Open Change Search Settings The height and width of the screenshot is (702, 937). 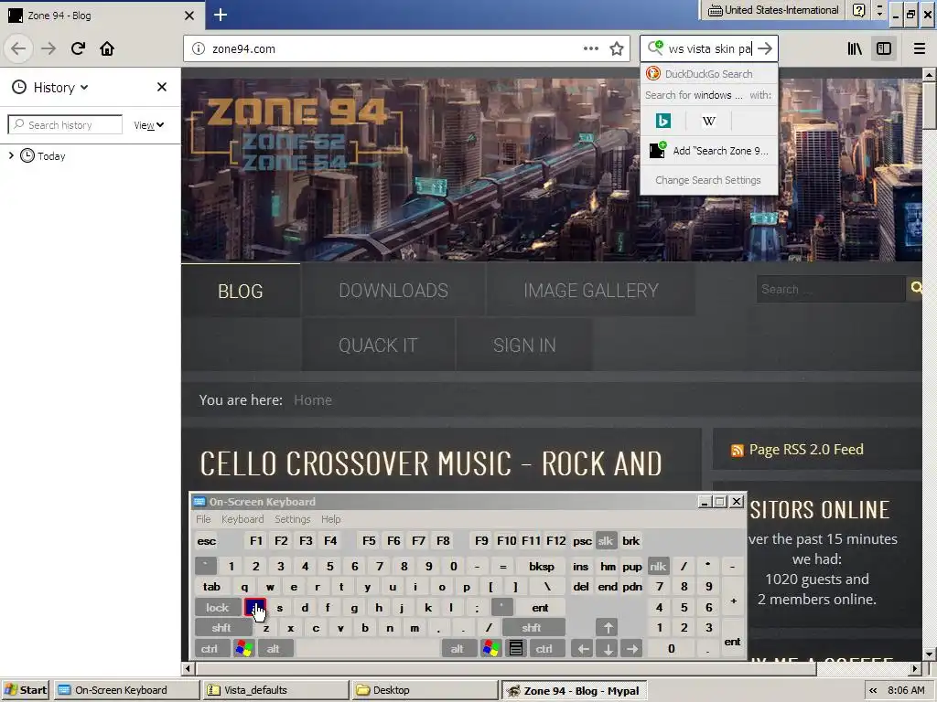(708, 180)
